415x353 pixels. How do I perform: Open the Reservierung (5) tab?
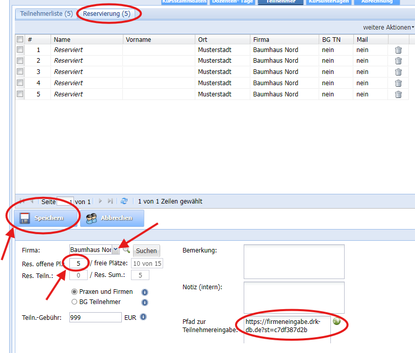click(x=109, y=14)
